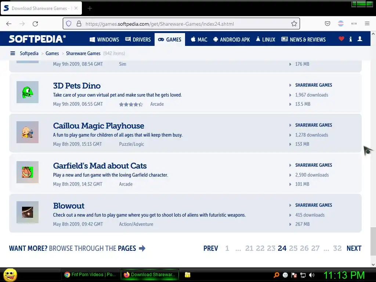The height and width of the screenshot is (282, 376).
Task: Open Garfield's Mad about Cats title link
Action: 100,166
